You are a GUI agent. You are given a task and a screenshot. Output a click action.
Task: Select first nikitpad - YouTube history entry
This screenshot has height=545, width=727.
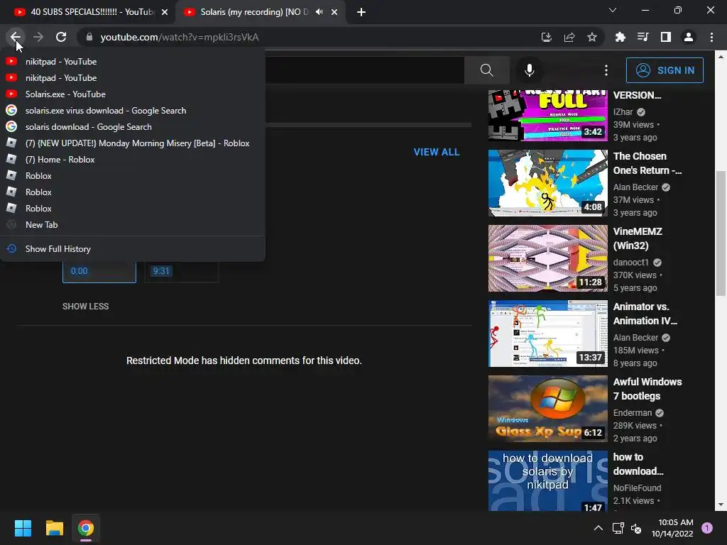pos(133,61)
